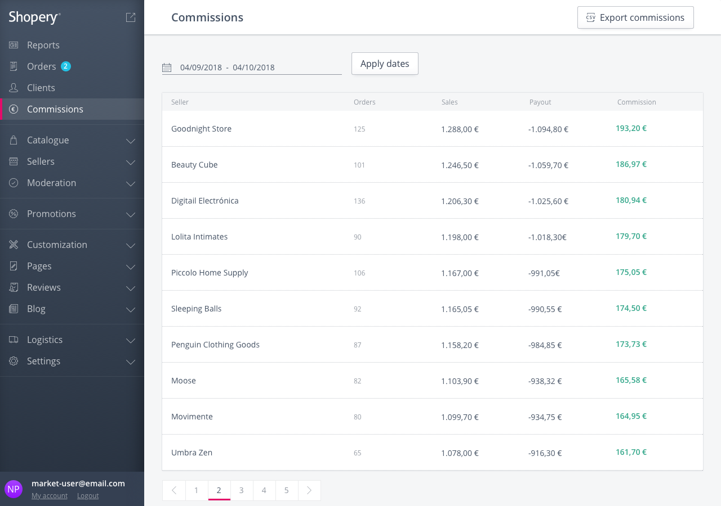Viewport: 721px width, 506px height.
Task: Expand the Sellers submenu chevron
Action: (131, 162)
